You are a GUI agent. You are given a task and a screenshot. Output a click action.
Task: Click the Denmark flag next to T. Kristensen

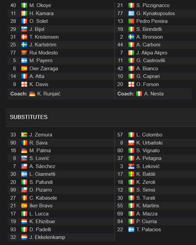pos(24,37)
